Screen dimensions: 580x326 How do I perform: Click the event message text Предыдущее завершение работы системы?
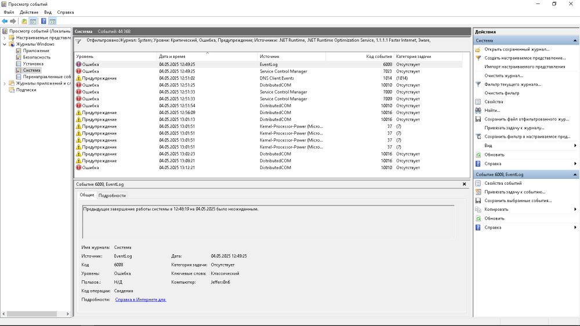pos(171,209)
